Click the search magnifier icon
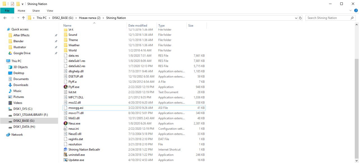 (x=352, y=18)
